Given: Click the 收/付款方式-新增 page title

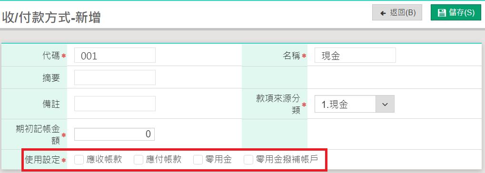Looking at the screenshot, I should [51, 18].
